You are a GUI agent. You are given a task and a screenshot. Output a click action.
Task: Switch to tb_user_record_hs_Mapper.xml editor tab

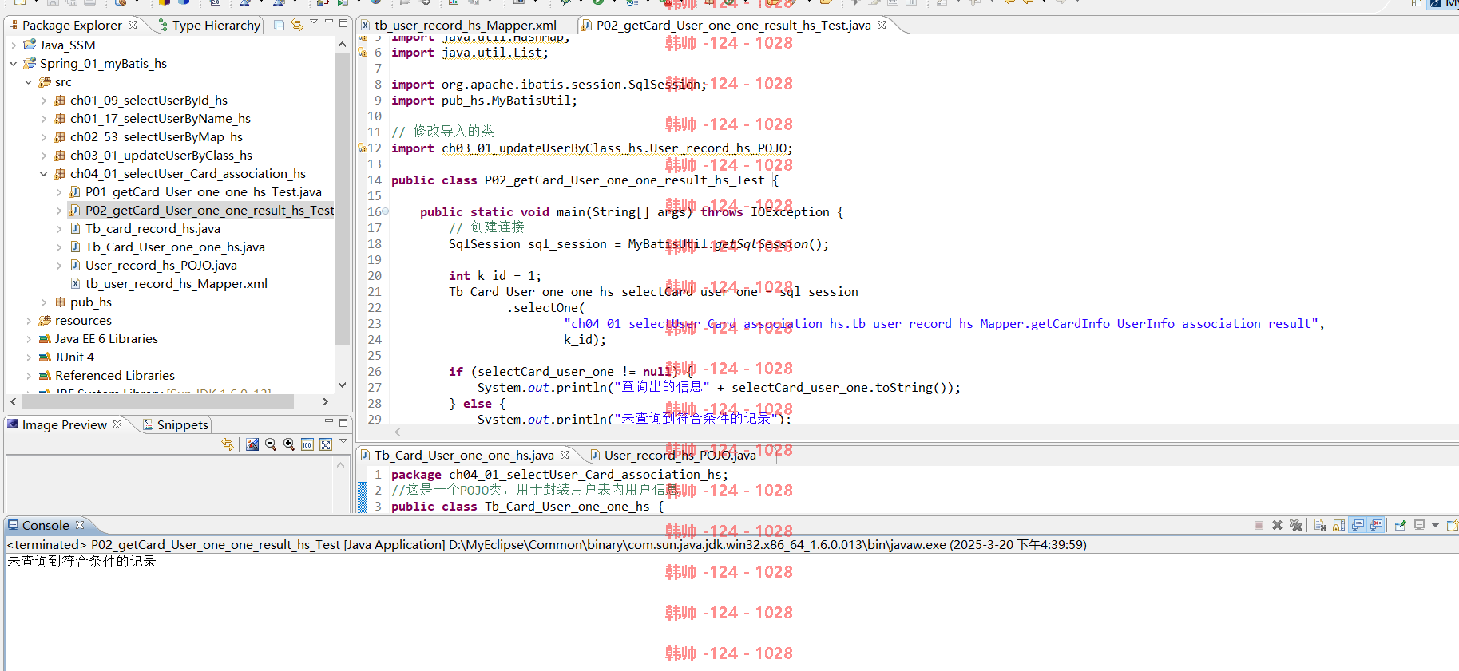tap(465, 26)
